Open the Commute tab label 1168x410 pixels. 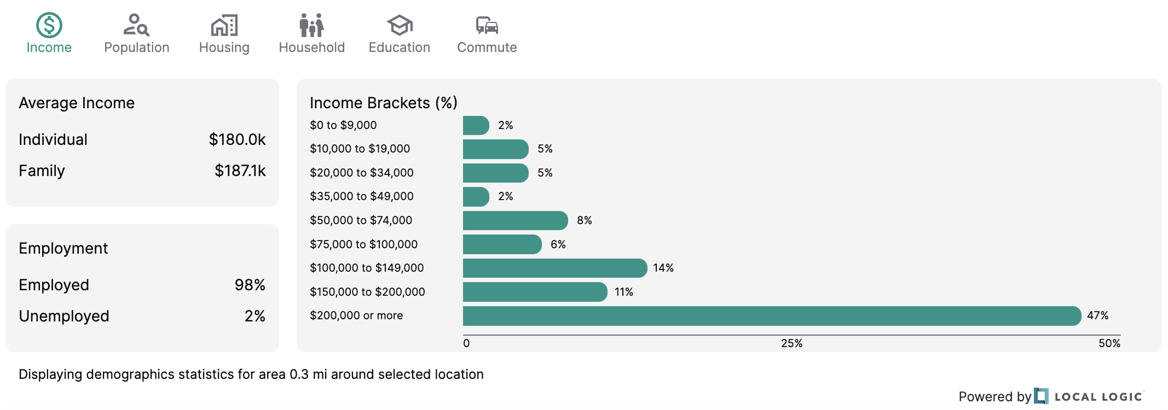point(487,48)
